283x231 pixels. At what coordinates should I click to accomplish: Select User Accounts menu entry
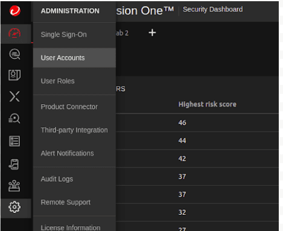coord(74,58)
